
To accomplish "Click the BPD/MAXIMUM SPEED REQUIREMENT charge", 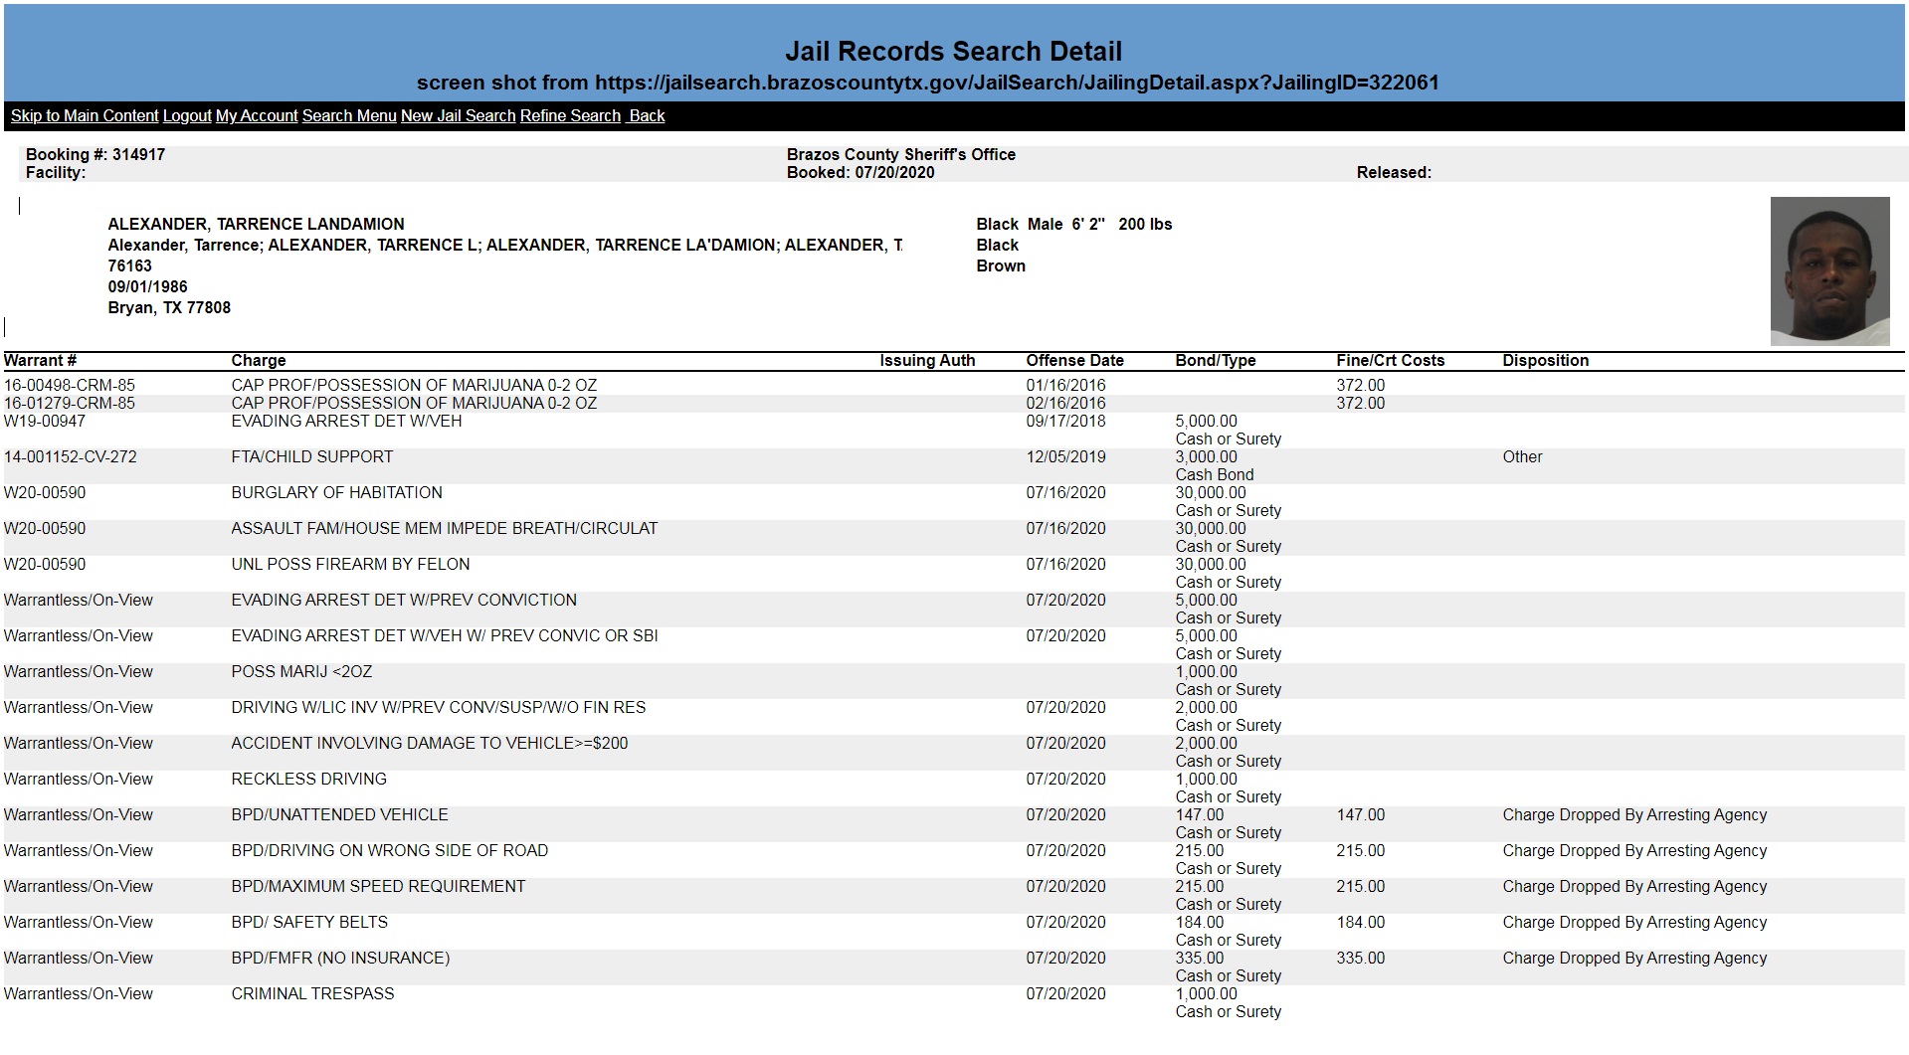I will click(378, 886).
